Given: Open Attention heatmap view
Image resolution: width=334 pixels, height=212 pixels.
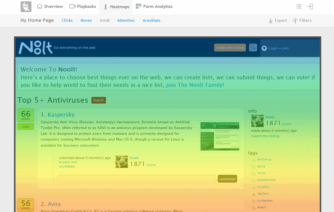Looking at the screenshot, I should (x=126, y=20).
